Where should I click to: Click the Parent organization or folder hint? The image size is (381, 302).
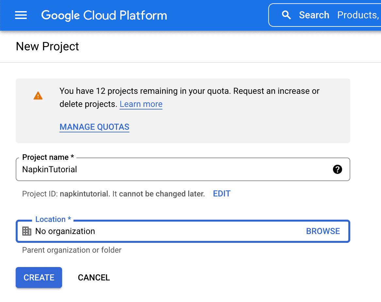[72, 250]
